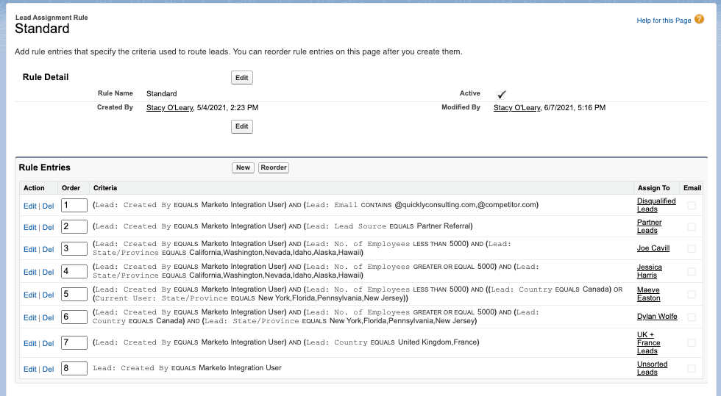Image resolution: width=721 pixels, height=396 pixels.
Task: Edit rule entry 4
Action: point(30,272)
